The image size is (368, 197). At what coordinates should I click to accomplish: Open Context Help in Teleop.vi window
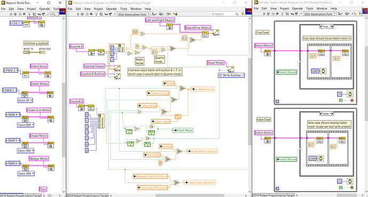tap(243, 14)
